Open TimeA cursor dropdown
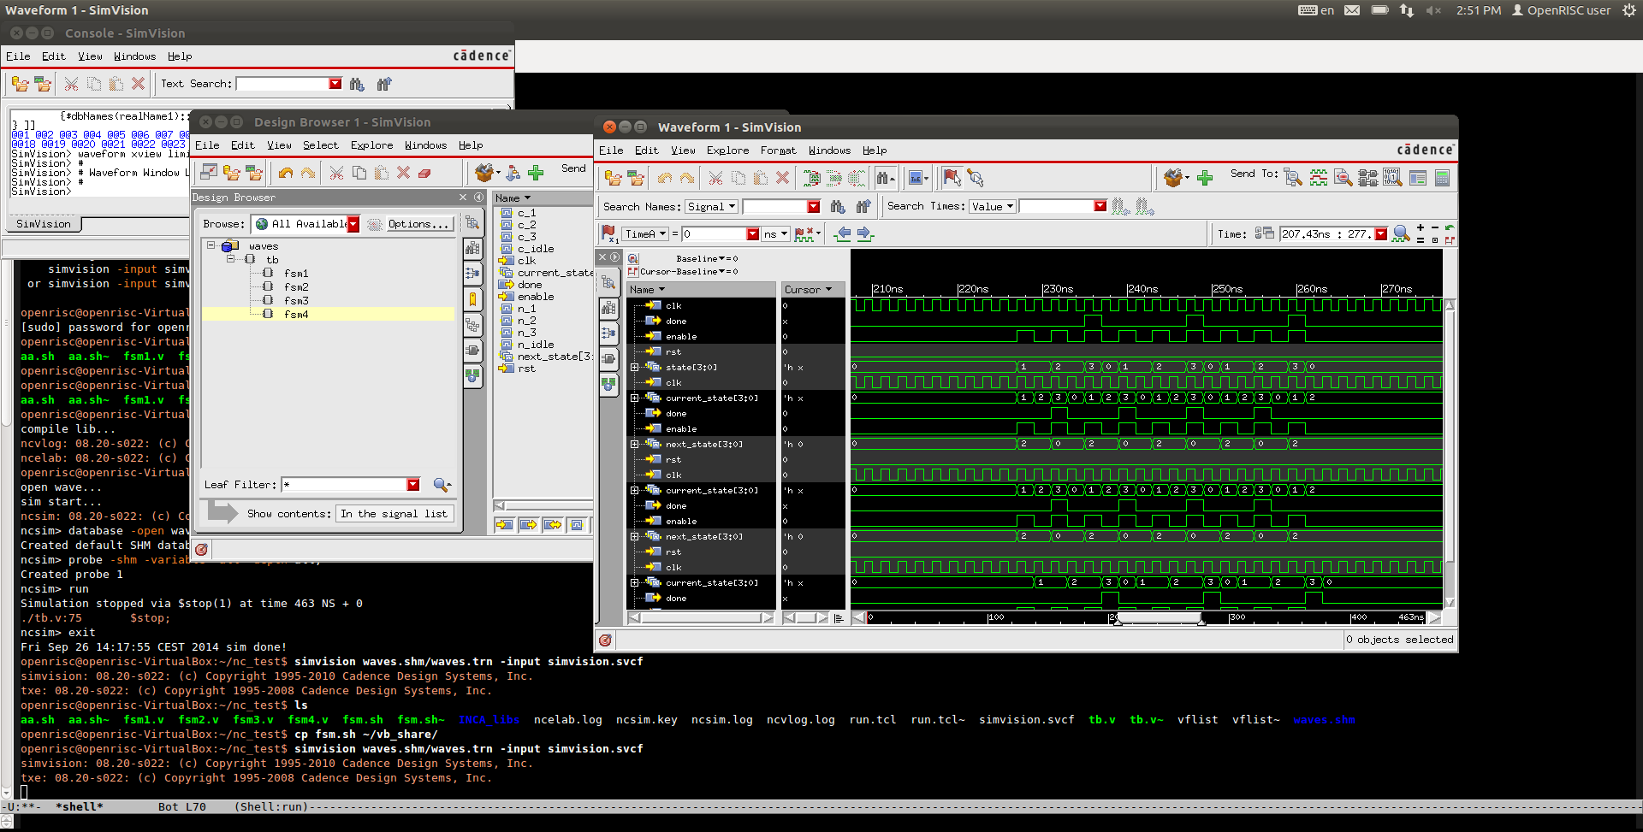 point(645,233)
